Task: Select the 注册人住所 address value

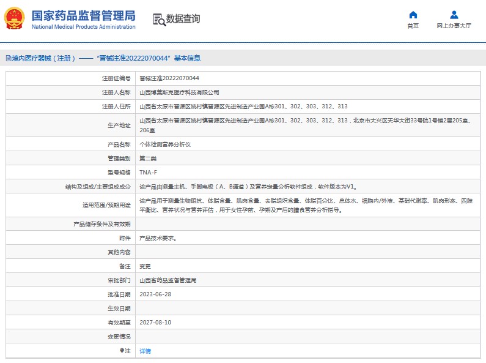Action: click(243, 107)
